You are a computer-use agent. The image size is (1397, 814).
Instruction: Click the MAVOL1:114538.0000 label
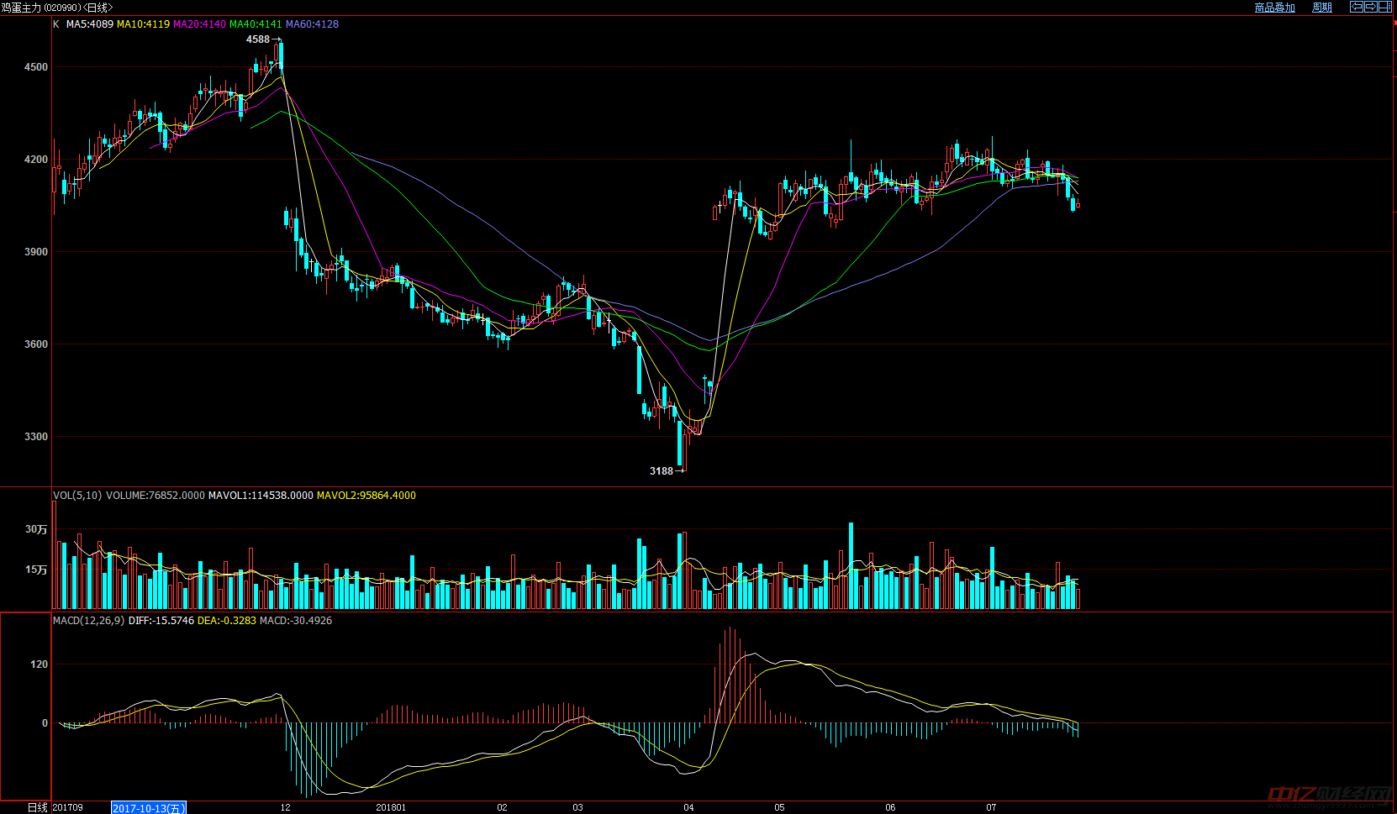click(261, 496)
